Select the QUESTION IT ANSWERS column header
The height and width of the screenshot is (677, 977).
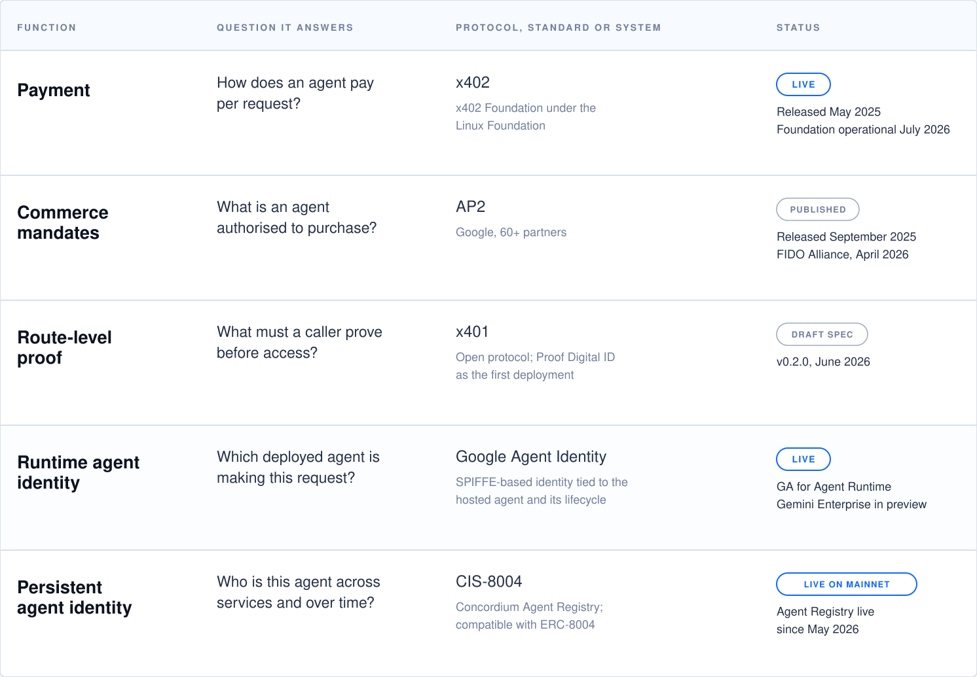pyautogui.click(x=285, y=27)
